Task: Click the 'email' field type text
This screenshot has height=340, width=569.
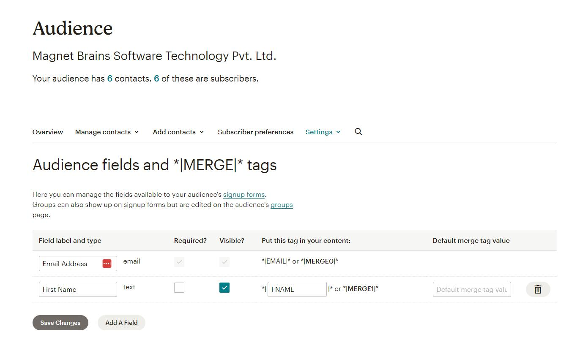Action: pos(132,261)
